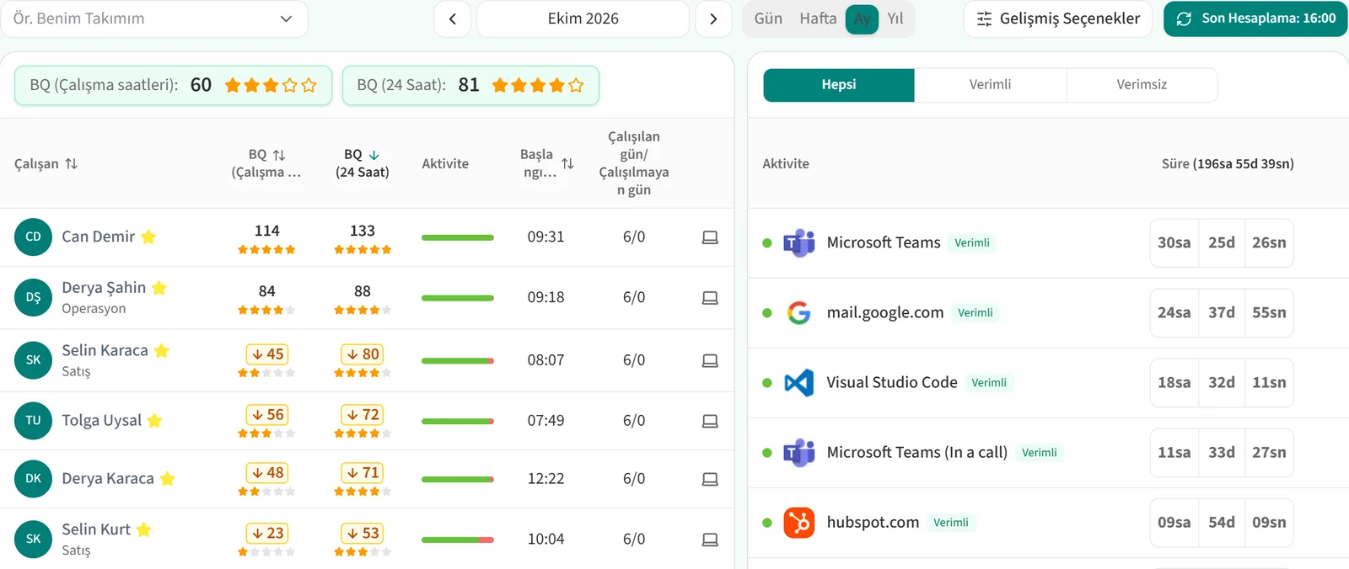
Task: Open the Ekim 2026 date picker
Action: [583, 19]
